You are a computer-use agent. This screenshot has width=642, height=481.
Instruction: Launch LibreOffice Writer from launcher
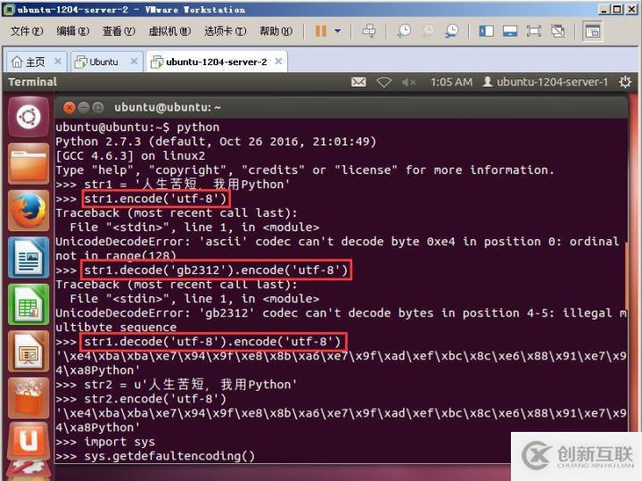(x=29, y=257)
